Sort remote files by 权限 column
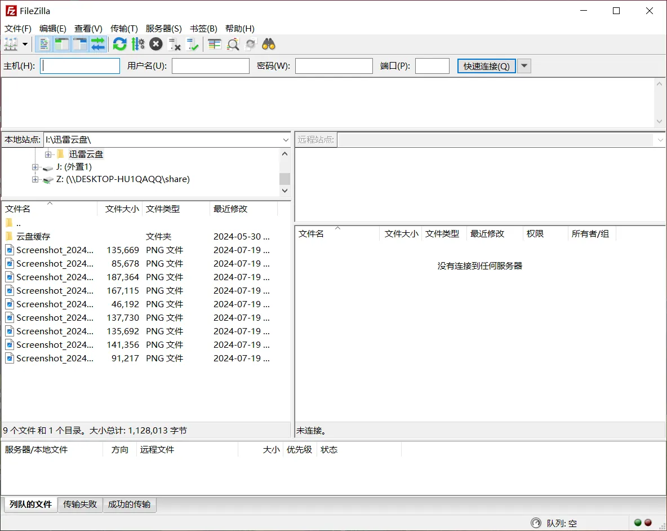The image size is (667, 531). [x=545, y=233]
